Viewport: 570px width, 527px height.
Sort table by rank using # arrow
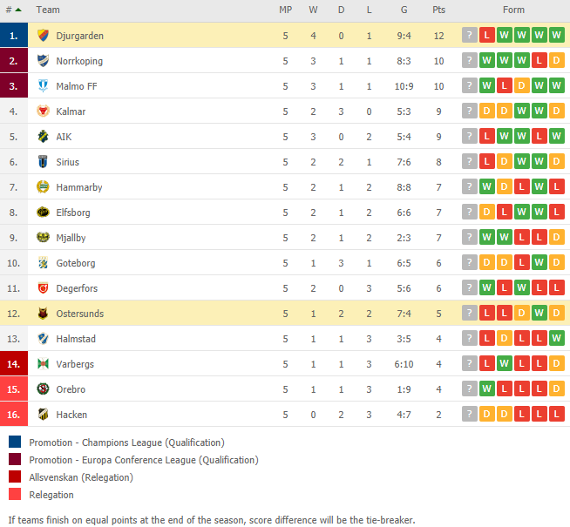click(13, 10)
